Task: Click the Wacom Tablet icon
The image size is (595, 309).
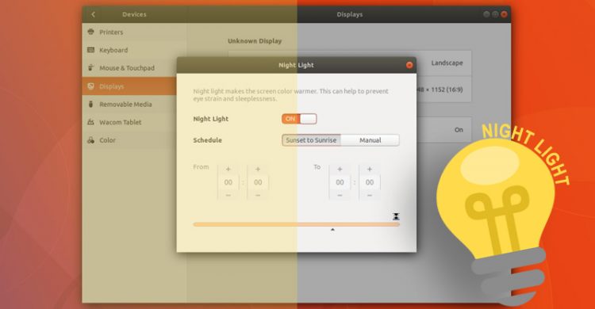Action: click(x=90, y=122)
